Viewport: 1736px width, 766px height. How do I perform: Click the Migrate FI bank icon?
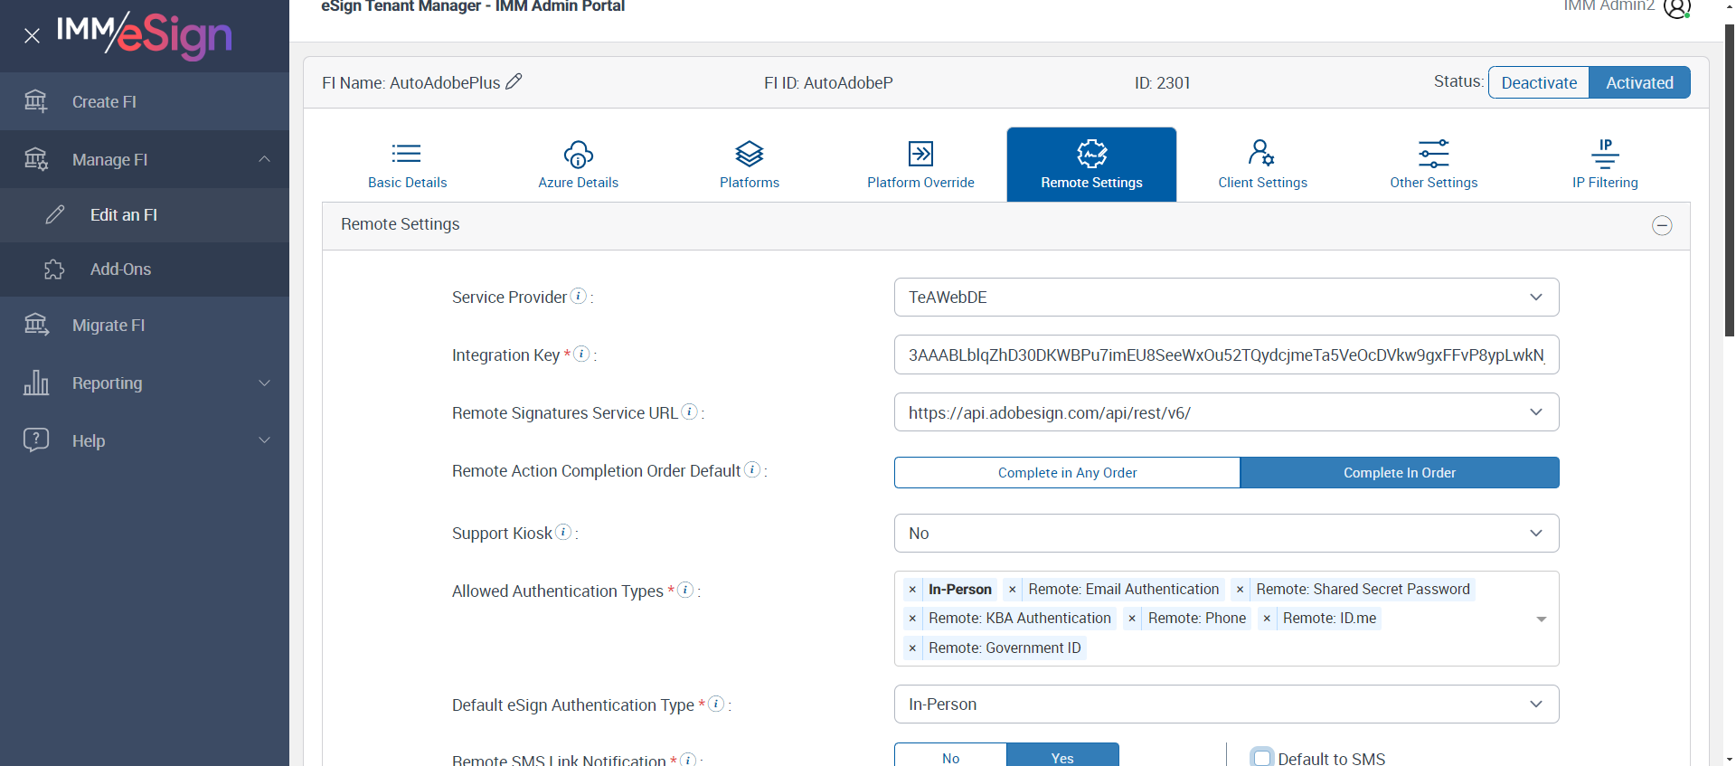click(36, 325)
